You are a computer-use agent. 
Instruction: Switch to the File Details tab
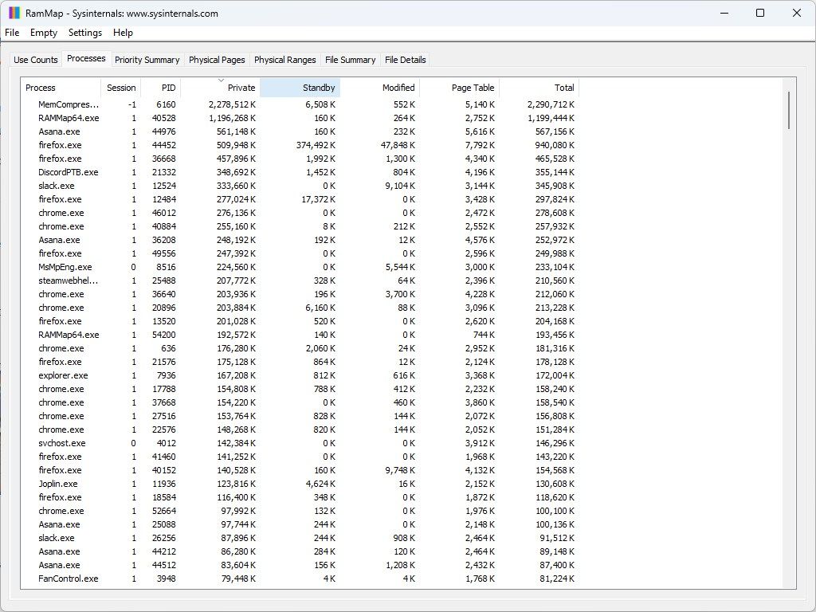pyautogui.click(x=406, y=60)
